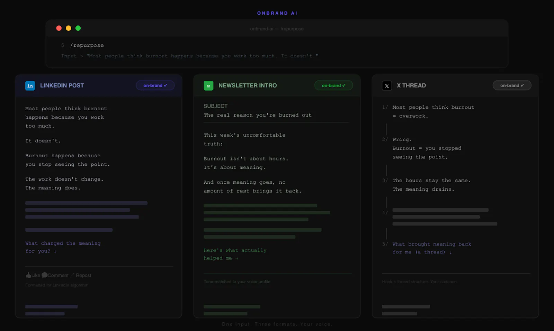
Task: Select the X THREAD heading
Action: click(411, 85)
